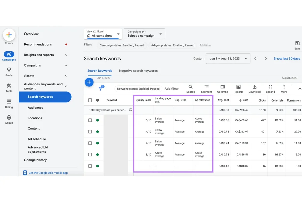Open the All campaigns view dropdown

103,33
